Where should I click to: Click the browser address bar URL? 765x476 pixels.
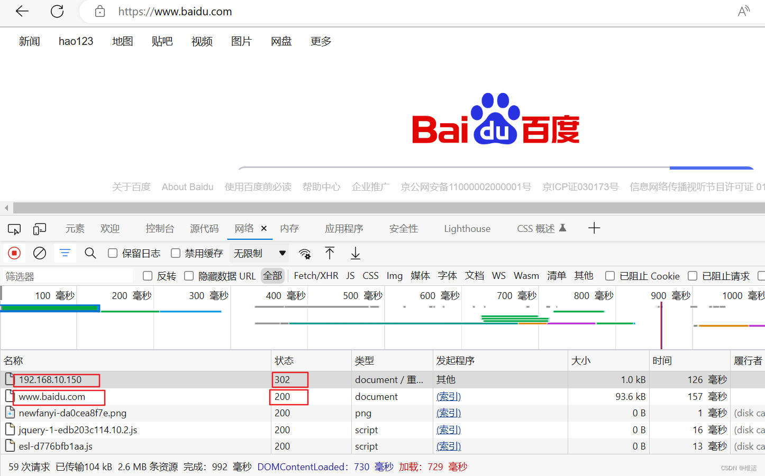(175, 12)
